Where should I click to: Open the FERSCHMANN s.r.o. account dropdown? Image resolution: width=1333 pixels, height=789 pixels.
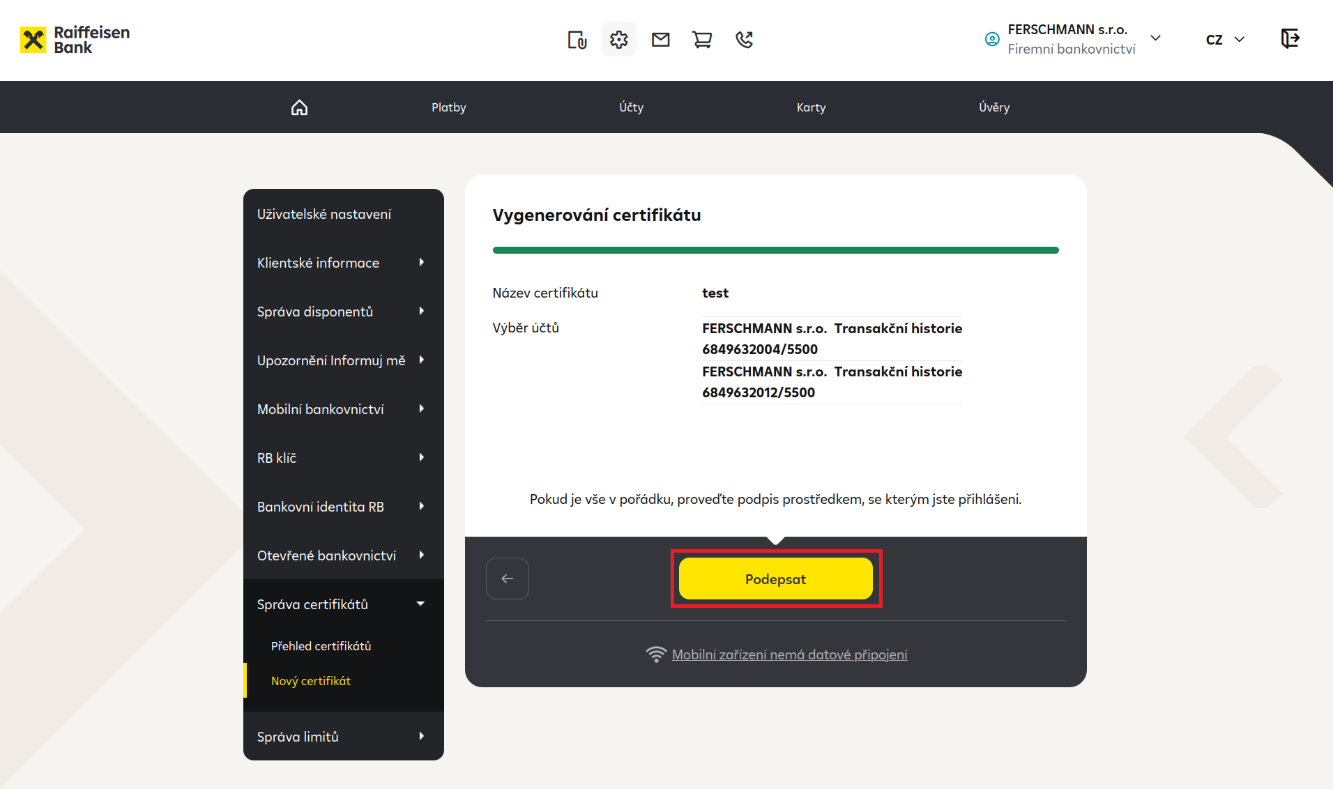click(1073, 39)
